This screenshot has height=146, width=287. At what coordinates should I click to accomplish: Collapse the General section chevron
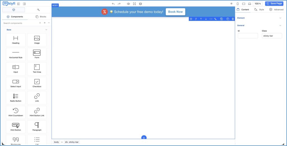280,25
